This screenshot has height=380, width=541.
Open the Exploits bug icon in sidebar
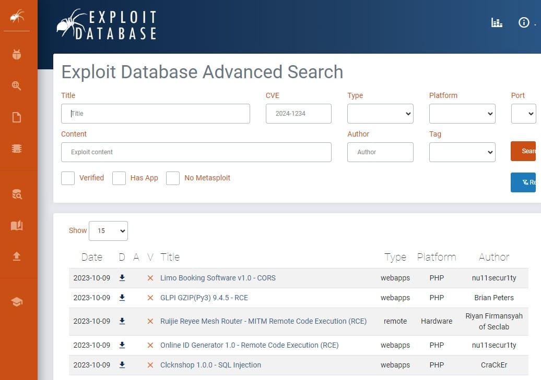pos(17,54)
